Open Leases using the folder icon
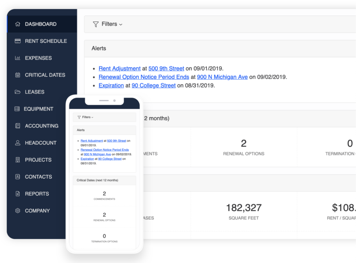Image resolution: width=356 pixels, height=263 pixels. point(17,92)
